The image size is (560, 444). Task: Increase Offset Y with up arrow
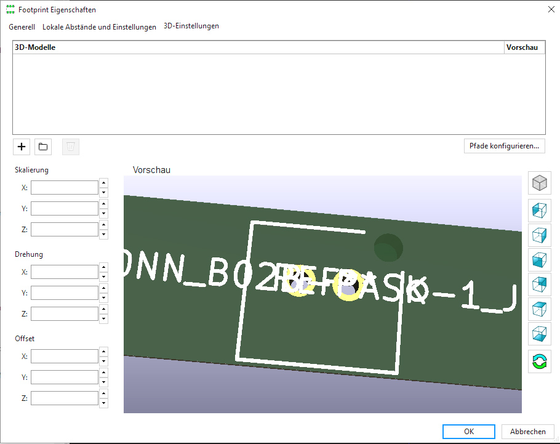(x=103, y=373)
